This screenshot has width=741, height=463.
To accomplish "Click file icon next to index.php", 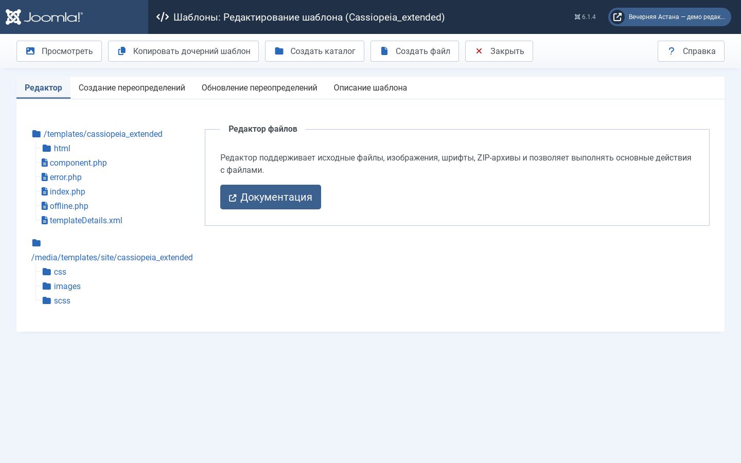I will pyautogui.click(x=45, y=191).
